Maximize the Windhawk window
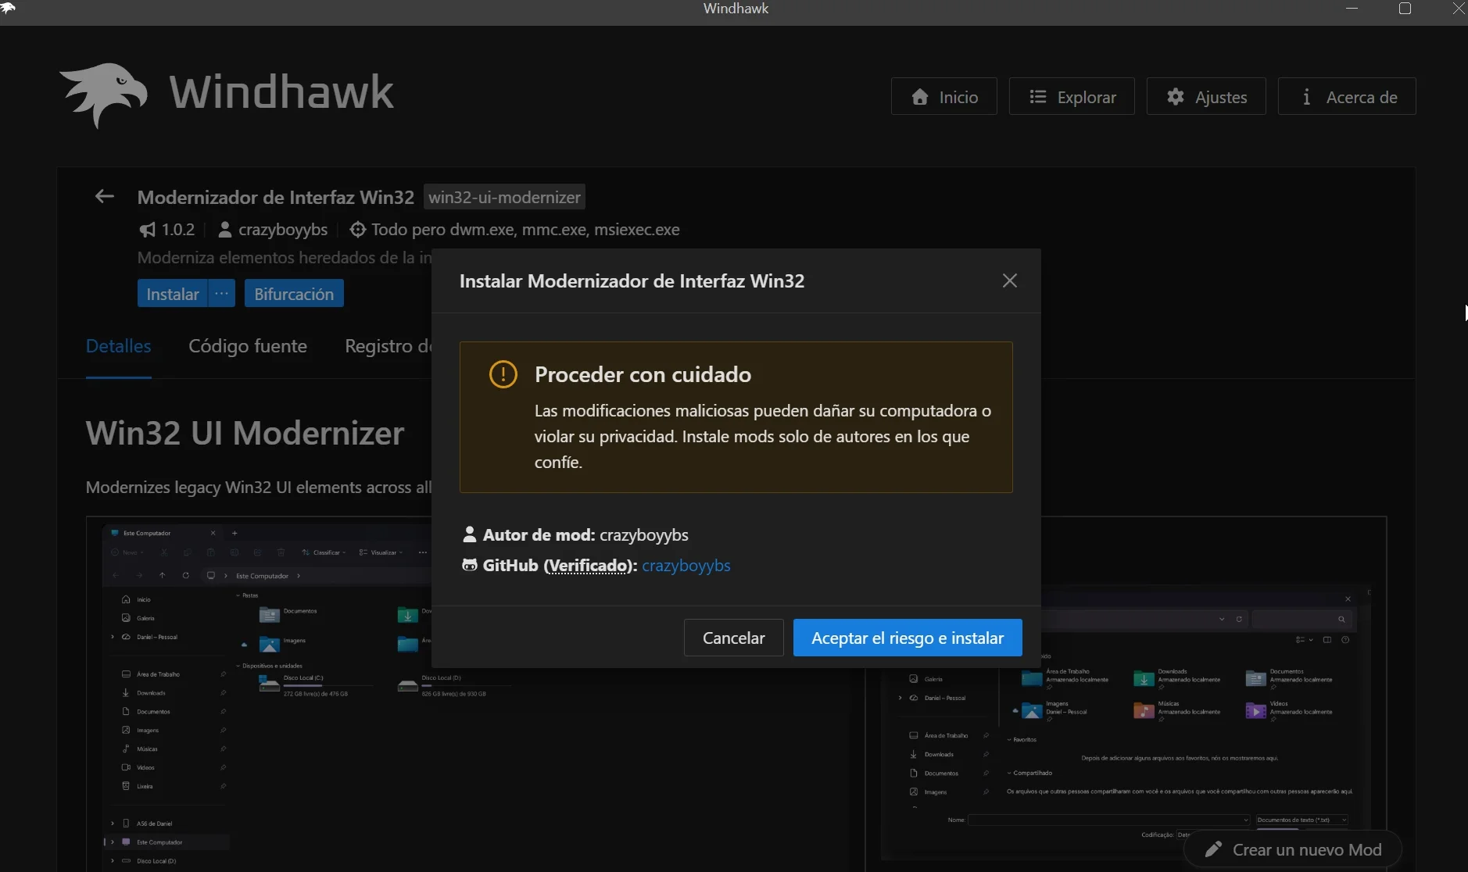 point(1405,9)
